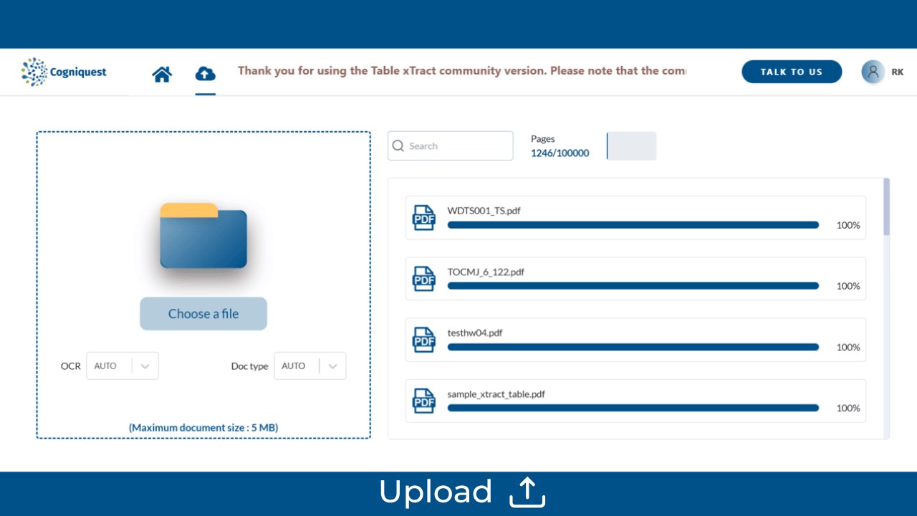The height and width of the screenshot is (516, 917).
Task: Click PDF icon for testhw04.pdf
Action: click(x=424, y=340)
